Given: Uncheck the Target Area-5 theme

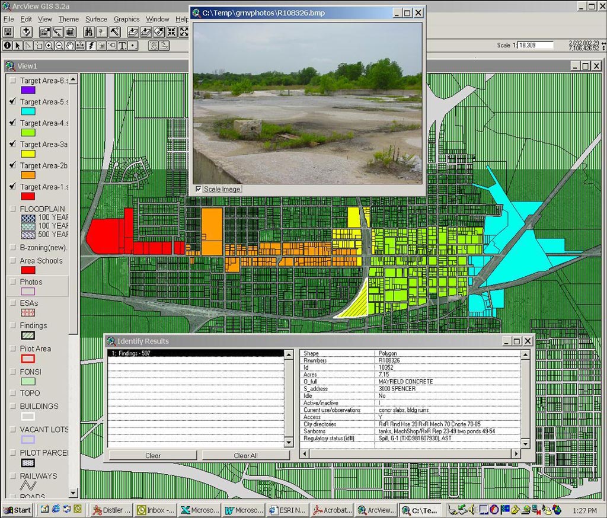Looking at the screenshot, I should [13, 101].
